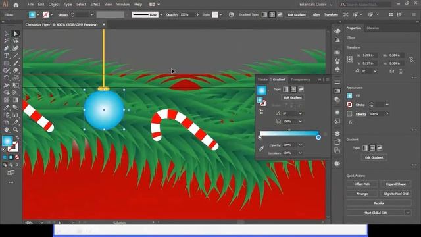The width and height of the screenshot is (421, 237).
Task: Select the Pen tool
Action: [6, 48]
